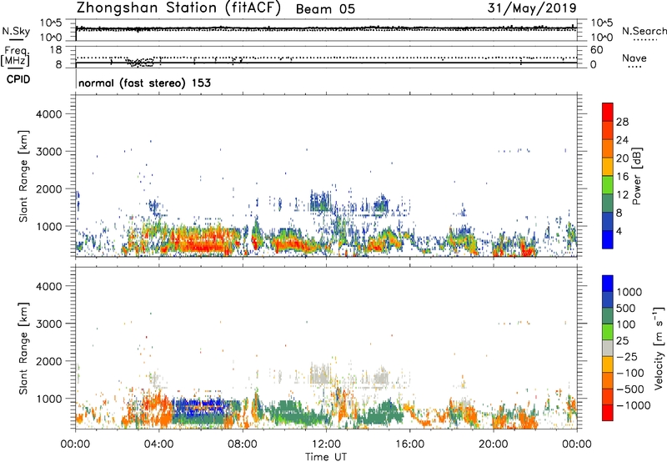
Task: Click the '20:00' time tick label
Action: [494, 444]
